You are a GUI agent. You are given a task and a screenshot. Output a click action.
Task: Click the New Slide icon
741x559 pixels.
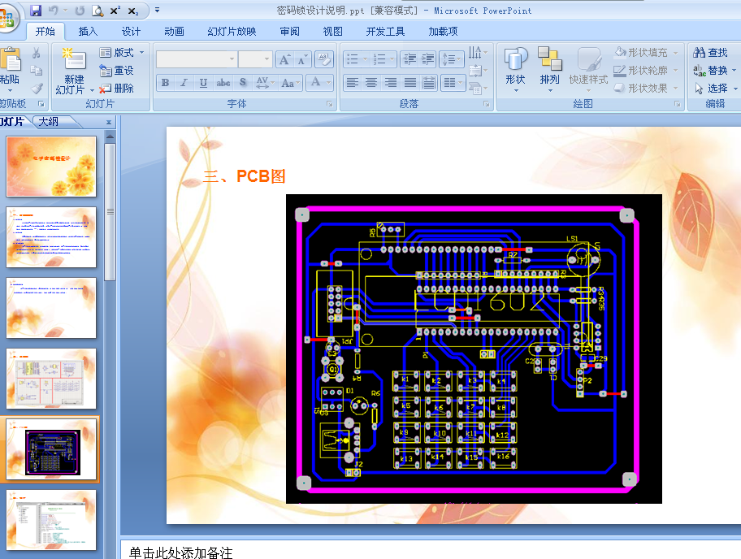pos(74,59)
